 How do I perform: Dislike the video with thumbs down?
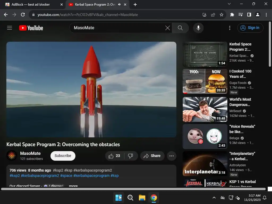click(130, 156)
